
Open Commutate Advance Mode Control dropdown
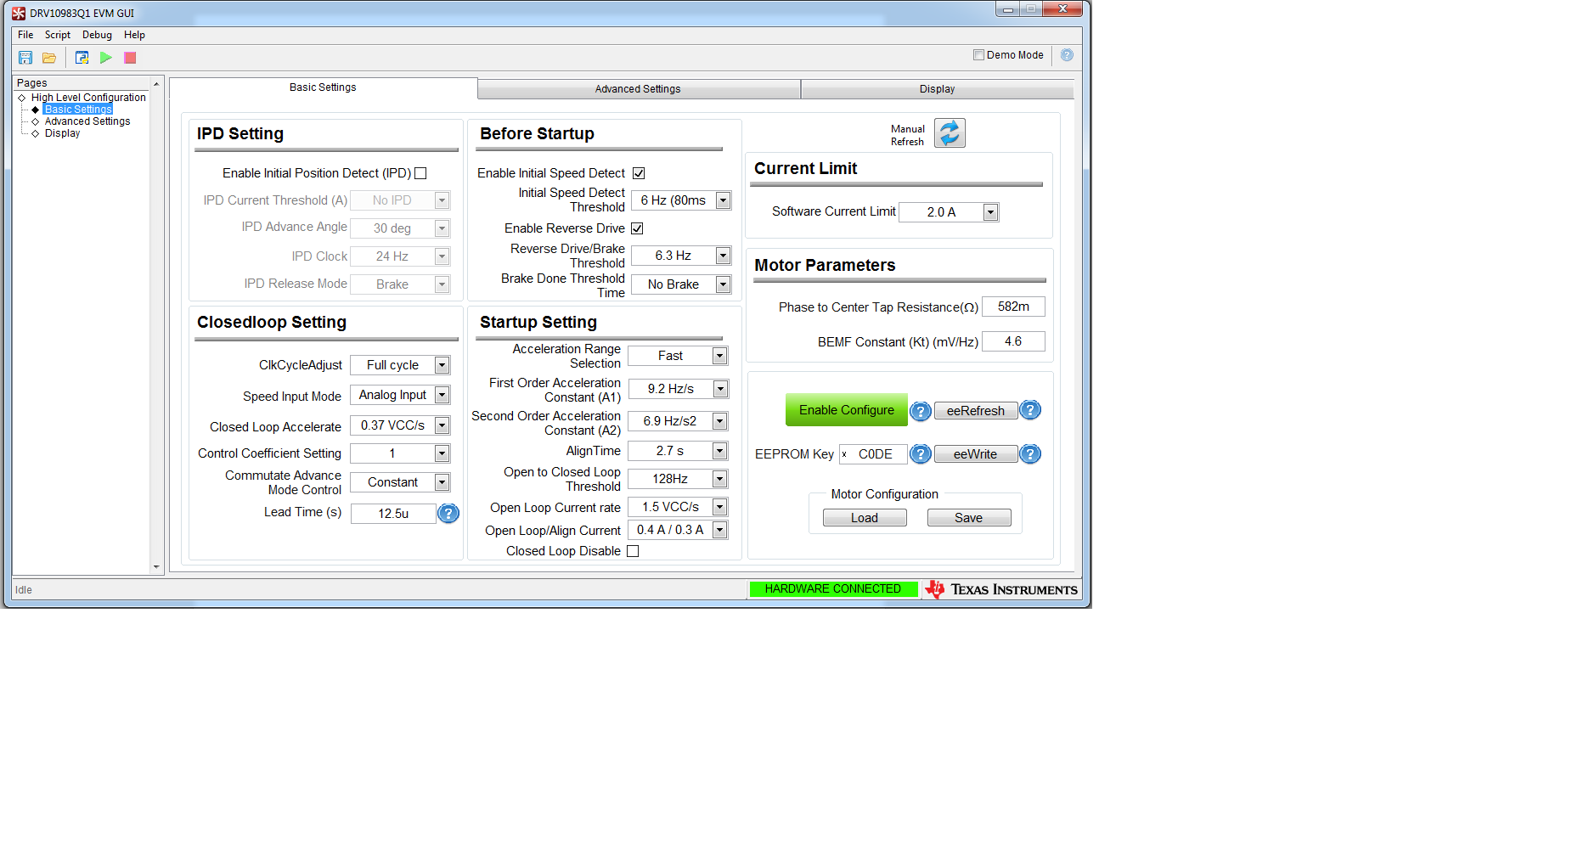click(x=400, y=482)
